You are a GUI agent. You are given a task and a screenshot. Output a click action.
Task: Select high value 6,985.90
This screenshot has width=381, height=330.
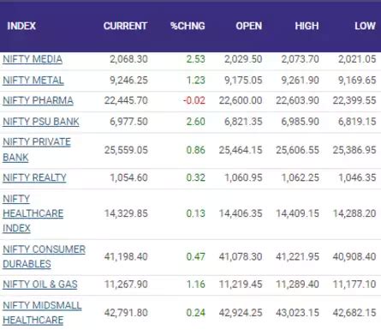click(301, 122)
